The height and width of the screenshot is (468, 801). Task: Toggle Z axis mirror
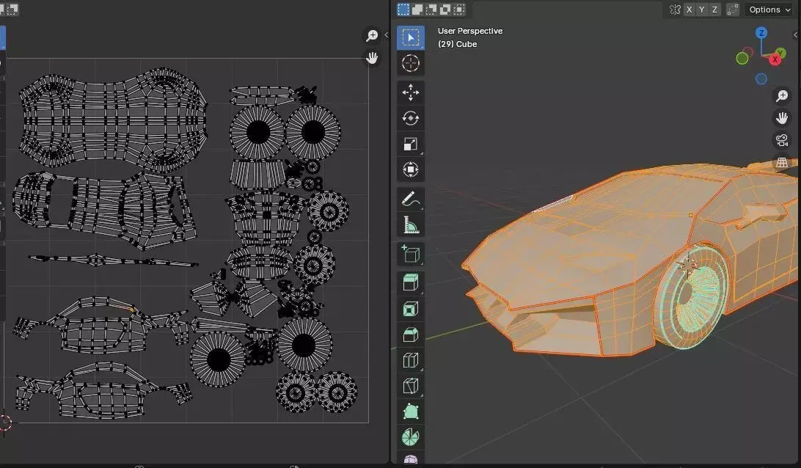714,10
